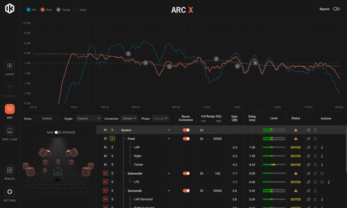Image resolution: width=347 pixels, height=208 pixels.
Task: Click the warning status icon for Subwoofer
Action: pos(296,173)
